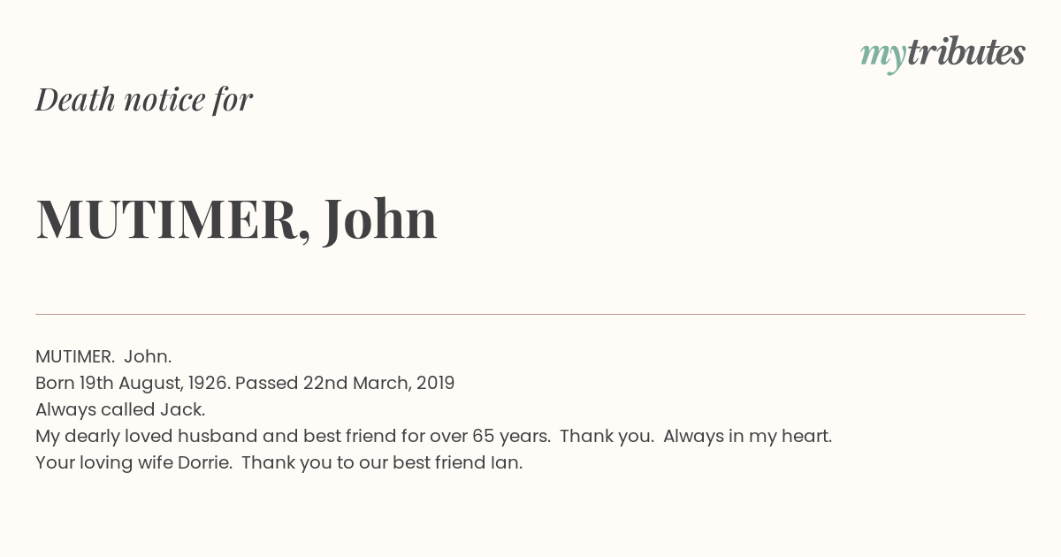Click the word "MUTIMER" in large title
This screenshot has height=557, width=1061.
point(168,218)
